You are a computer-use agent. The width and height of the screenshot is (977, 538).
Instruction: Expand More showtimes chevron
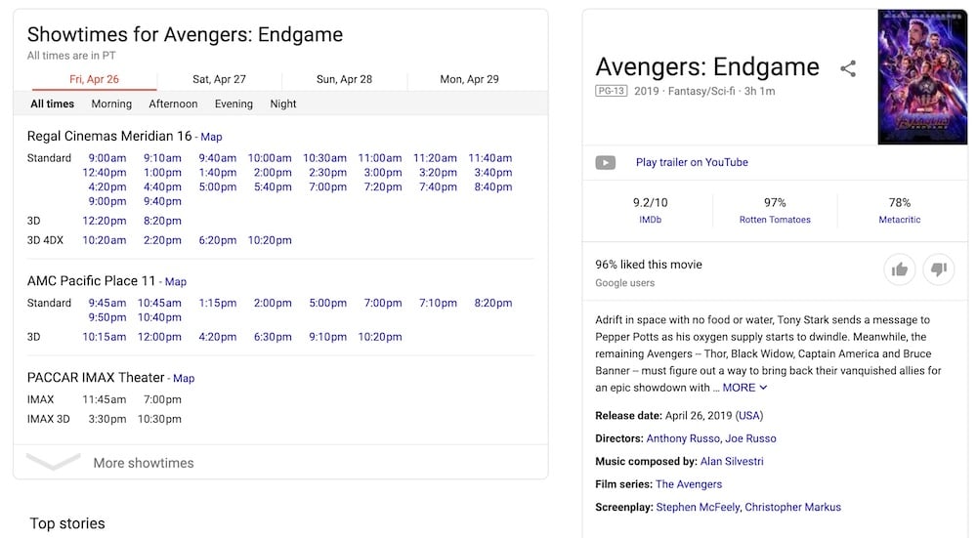pos(54,462)
